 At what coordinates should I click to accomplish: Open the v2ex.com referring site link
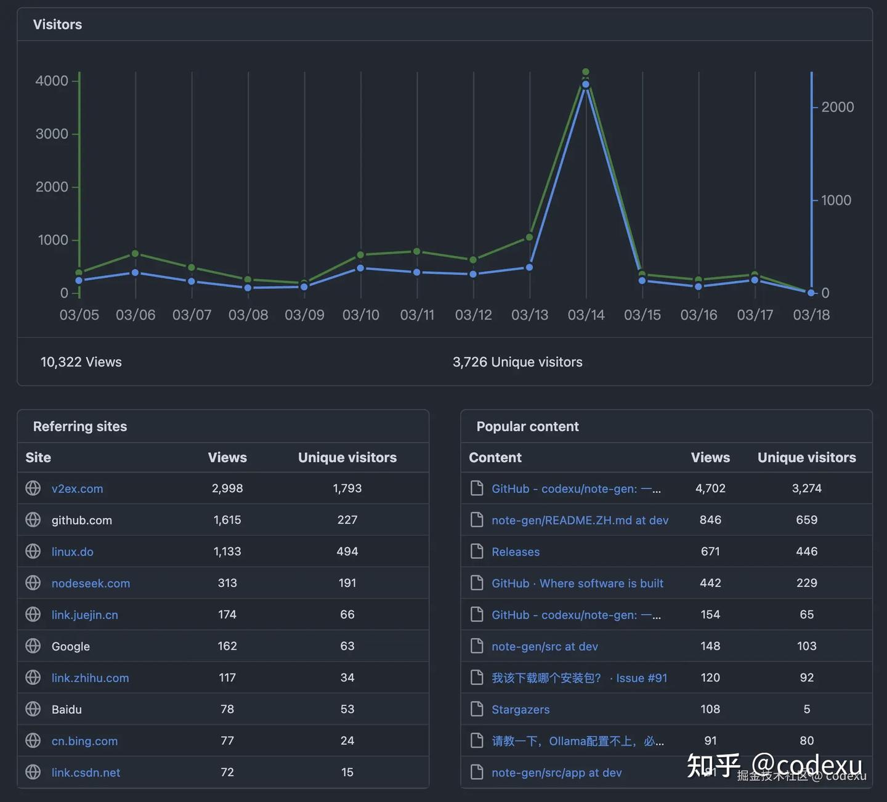pos(77,489)
